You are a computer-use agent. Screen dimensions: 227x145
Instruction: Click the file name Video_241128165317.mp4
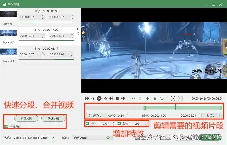pyautogui.click(x=31, y=138)
